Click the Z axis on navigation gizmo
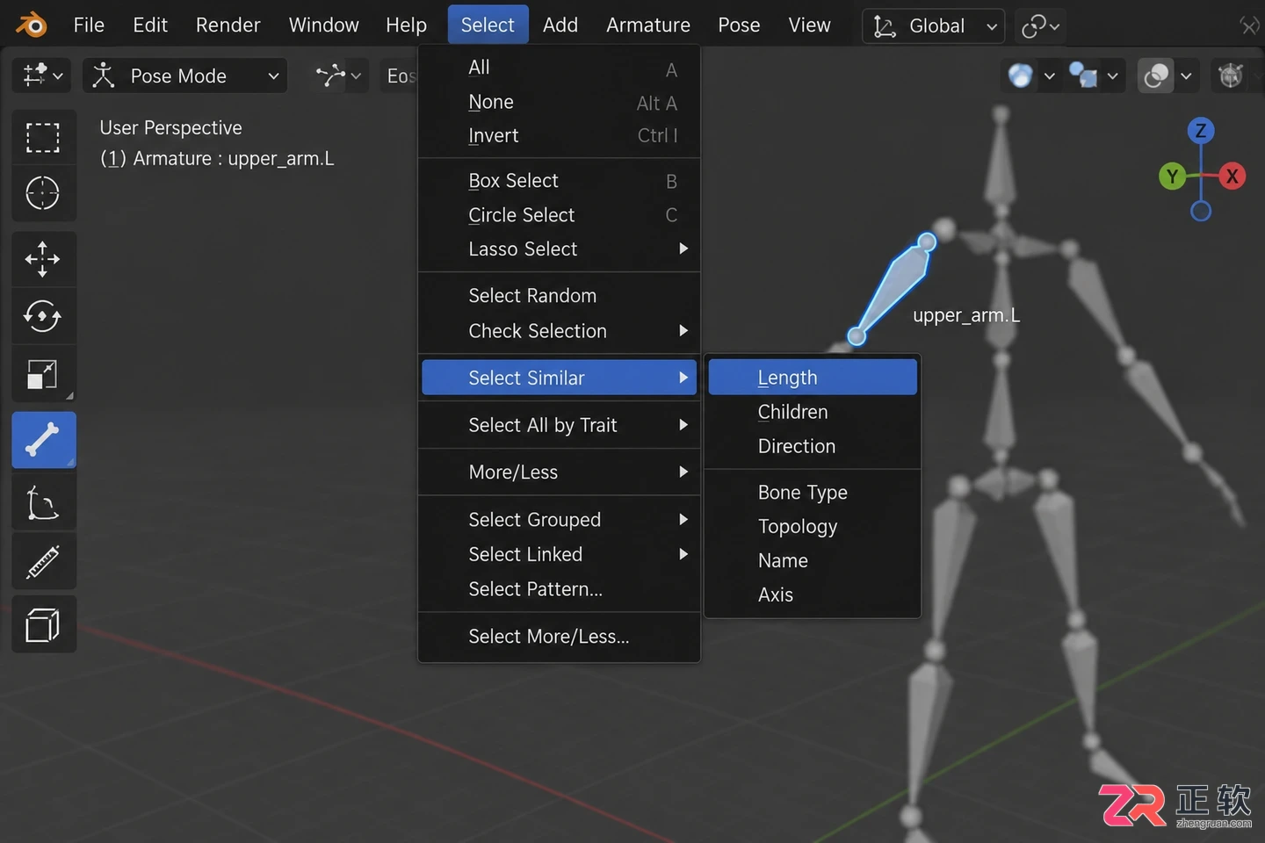The height and width of the screenshot is (843, 1265). (1201, 131)
